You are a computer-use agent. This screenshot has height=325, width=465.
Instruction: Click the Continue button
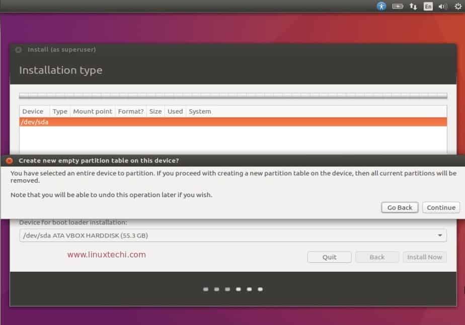(440, 207)
